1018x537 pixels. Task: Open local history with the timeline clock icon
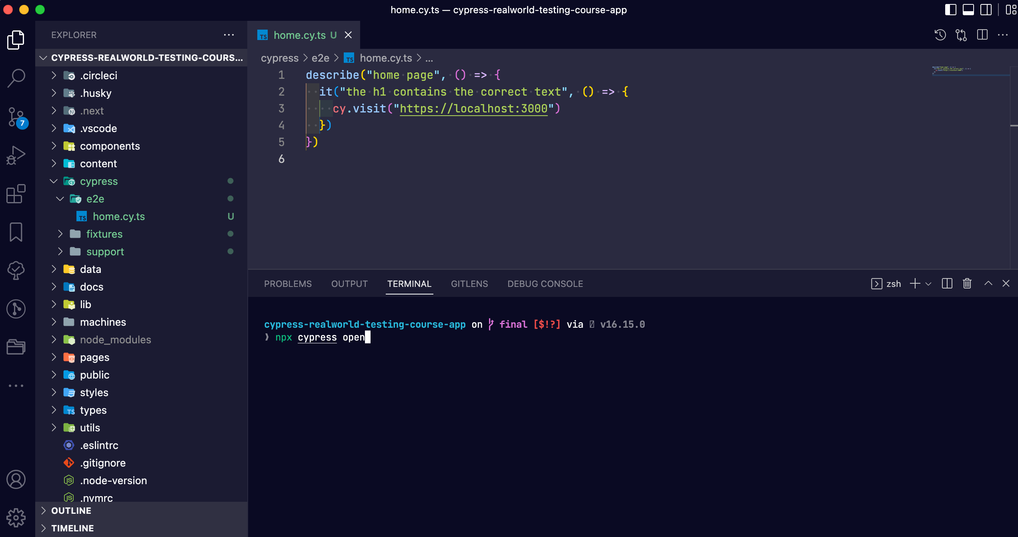940,35
